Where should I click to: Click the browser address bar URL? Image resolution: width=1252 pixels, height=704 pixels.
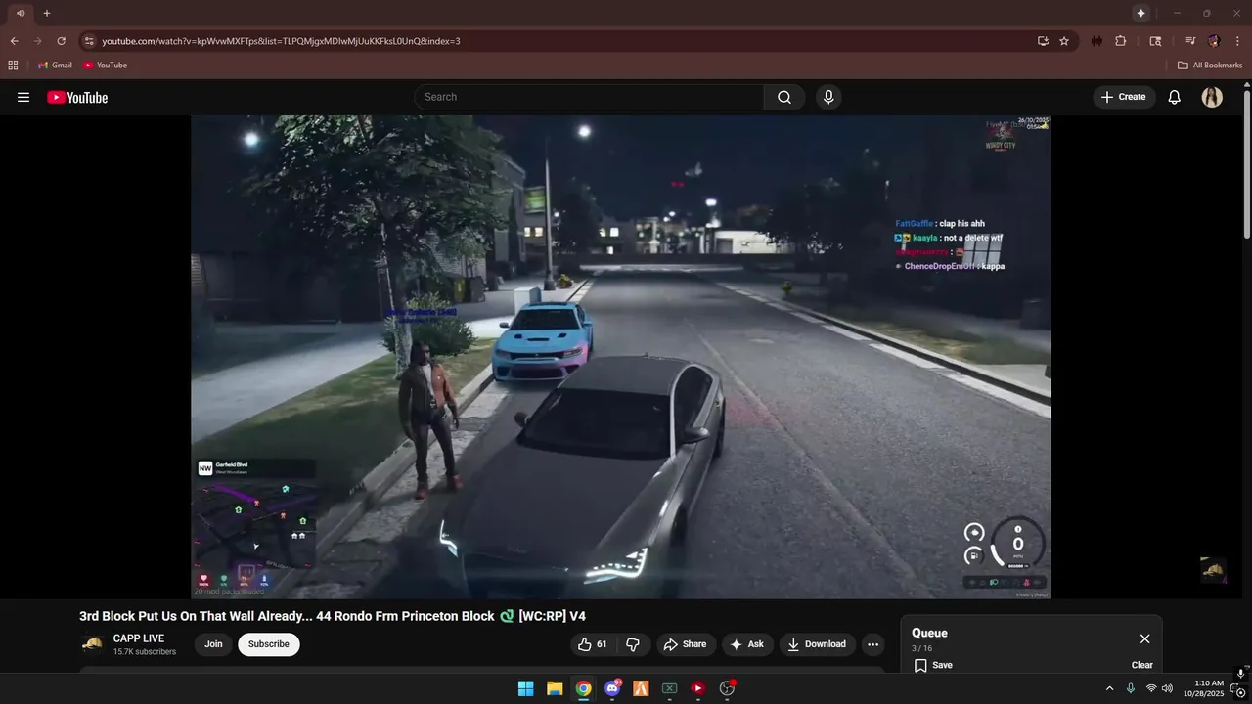point(281,41)
